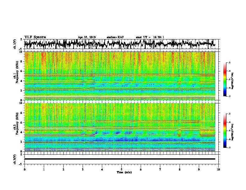246x190 pixels.
Task: Click time axis tick label "8"
Action: (x=180, y=170)
